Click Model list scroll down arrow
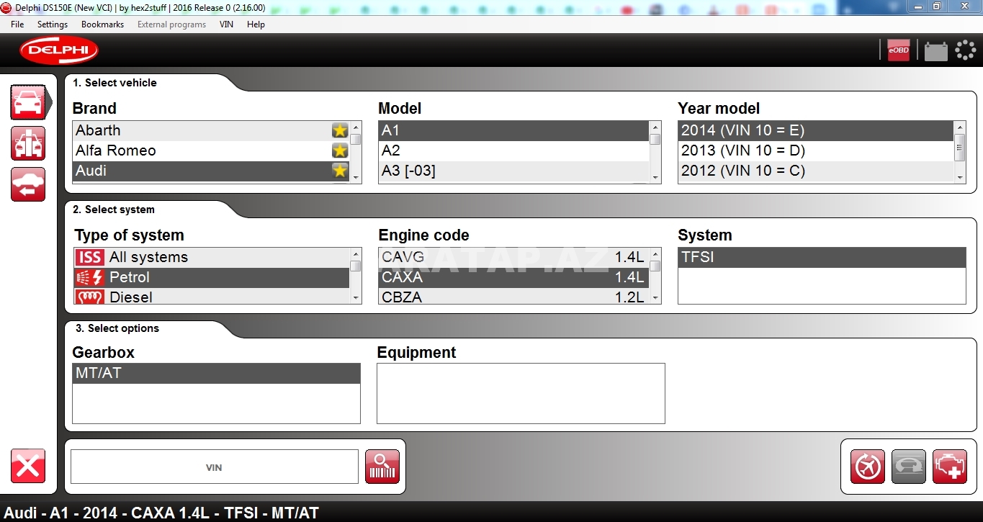This screenshot has width=983, height=522. (x=655, y=177)
